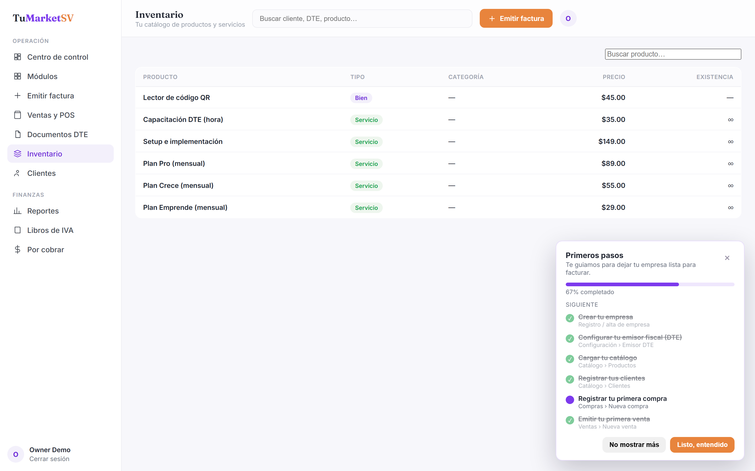Open the Documentos DTE file icon

pyautogui.click(x=18, y=134)
